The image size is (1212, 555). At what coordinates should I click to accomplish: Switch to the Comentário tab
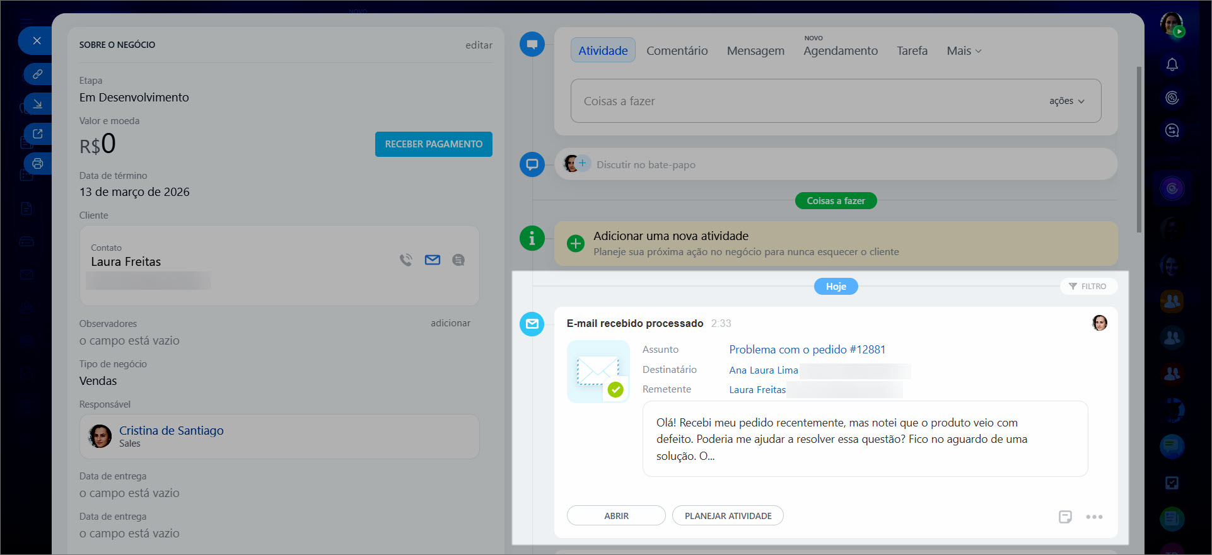[677, 51]
